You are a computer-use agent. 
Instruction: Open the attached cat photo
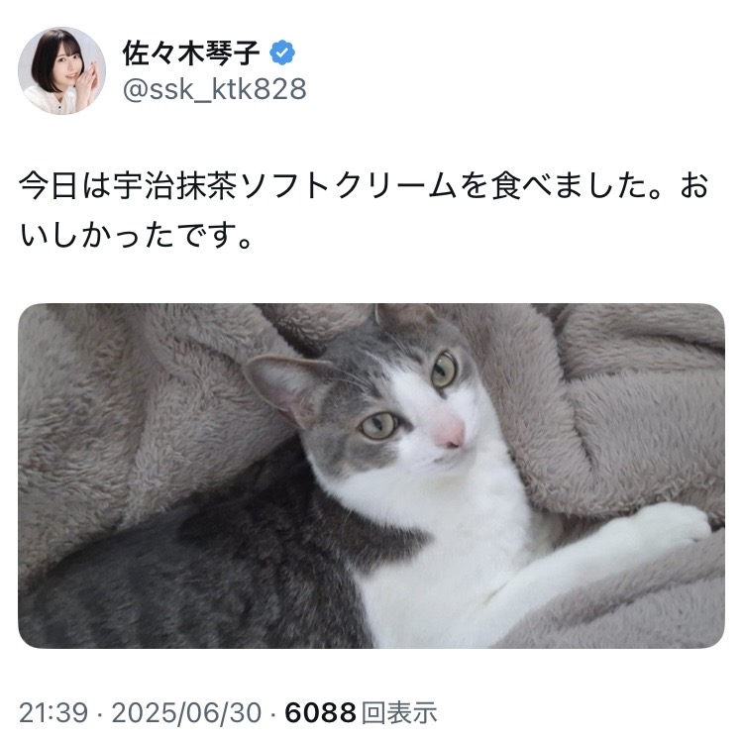coord(371,476)
